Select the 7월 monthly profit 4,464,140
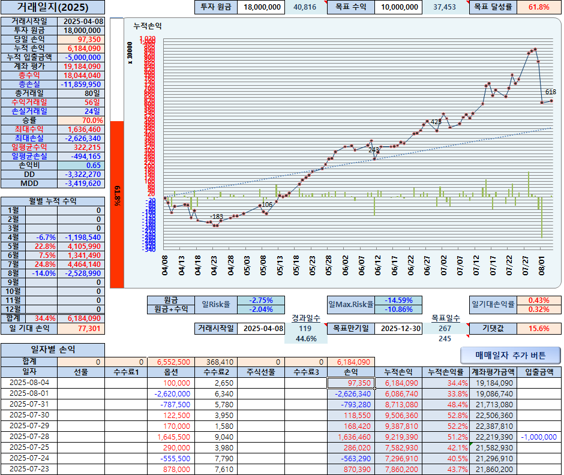The image size is (564, 475). (81, 264)
